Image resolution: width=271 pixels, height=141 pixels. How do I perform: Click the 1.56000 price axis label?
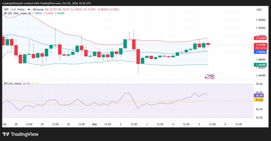click(260, 28)
